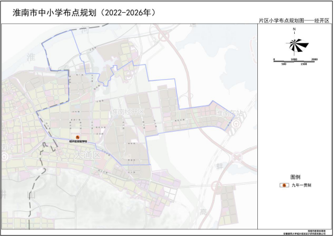The width and height of the screenshot is (334, 236).
Task: Select the 淮南经开区 map label
Action: pos(128,112)
